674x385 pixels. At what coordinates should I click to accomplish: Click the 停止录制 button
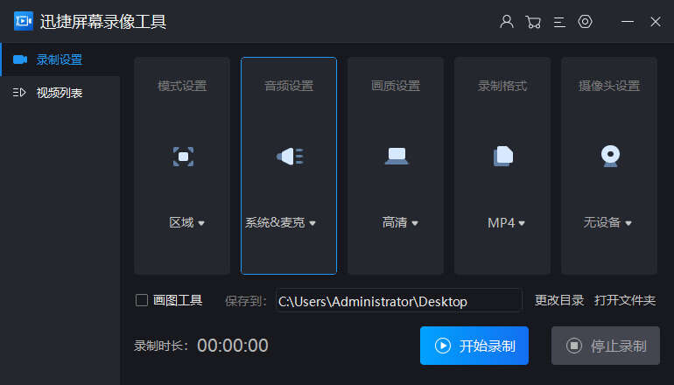[x=605, y=346]
